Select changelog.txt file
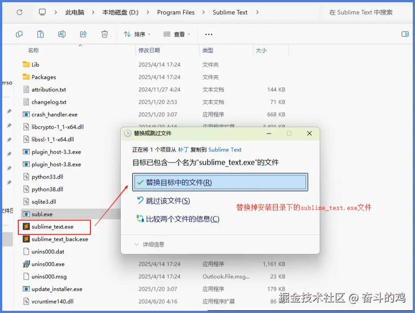Viewport: 415px width, 313px height. pyautogui.click(x=49, y=102)
